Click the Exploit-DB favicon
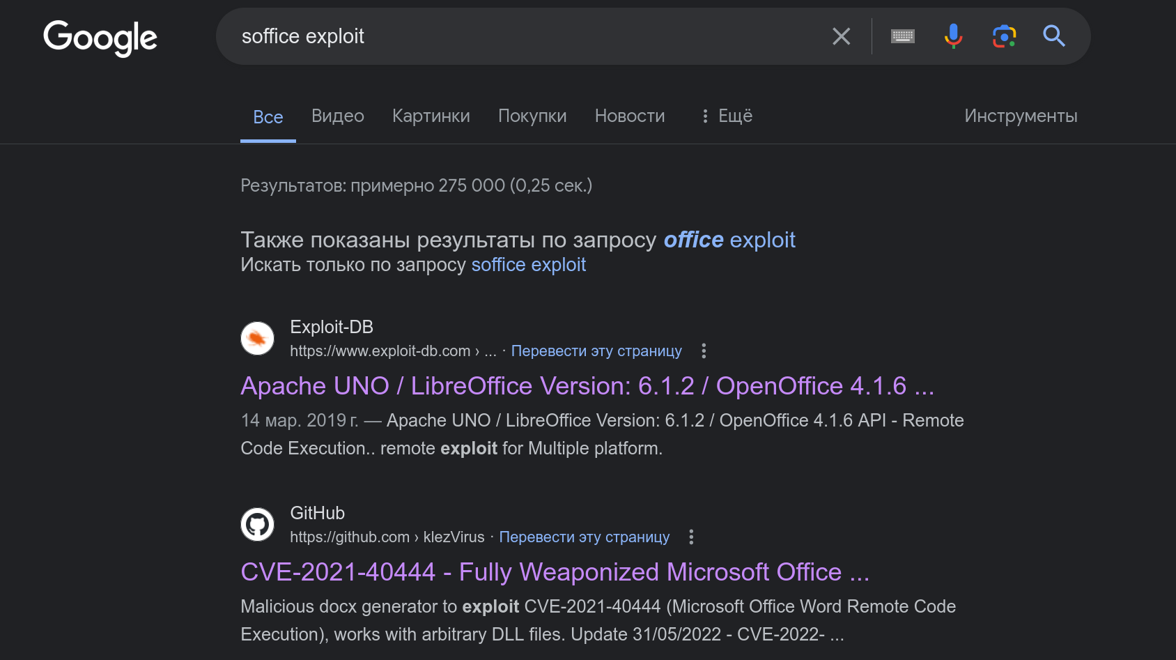The image size is (1176, 660). pos(258,339)
